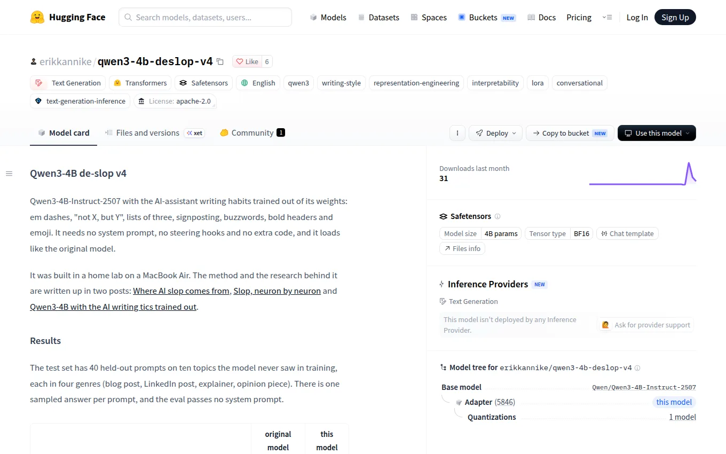Screen dimensions: 726x454
Task: Click the Sign Up button
Action: click(675, 17)
